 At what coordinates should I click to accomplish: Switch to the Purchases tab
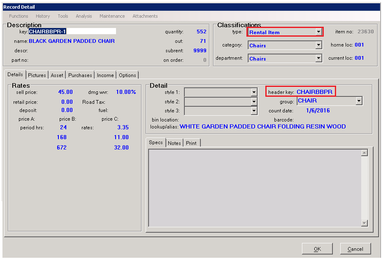[x=80, y=75]
